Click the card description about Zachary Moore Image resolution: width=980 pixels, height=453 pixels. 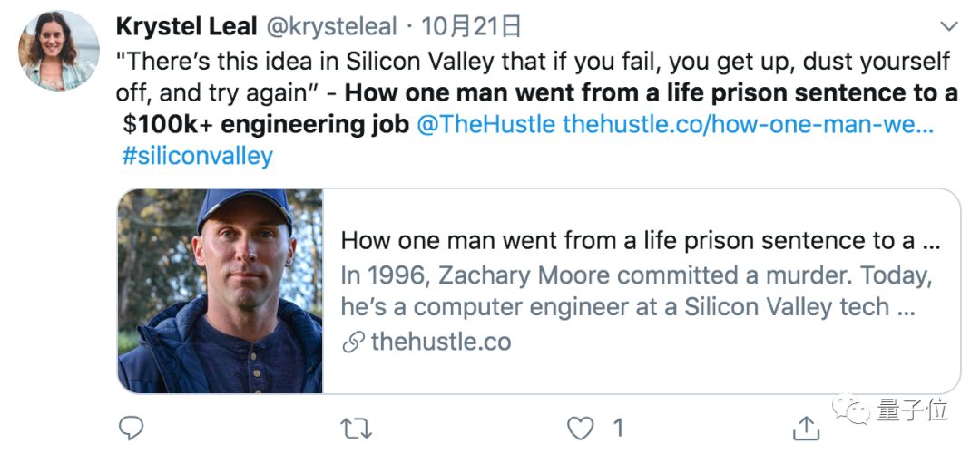(635, 290)
